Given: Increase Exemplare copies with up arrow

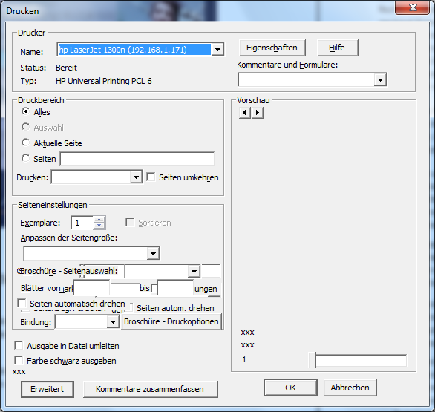Looking at the screenshot, I should 99,220.
